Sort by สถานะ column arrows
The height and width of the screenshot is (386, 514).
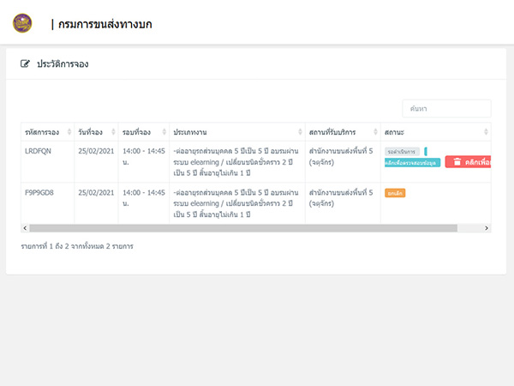pyautogui.click(x=486, y=132)
